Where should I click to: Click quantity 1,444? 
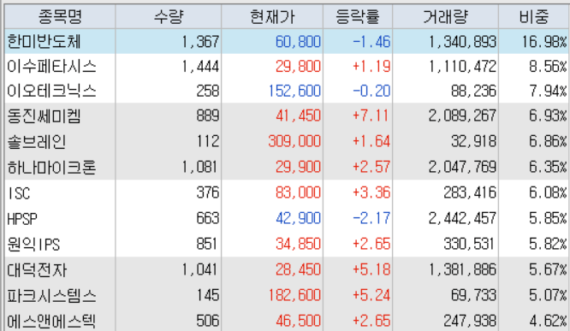(x=200, y=67)
